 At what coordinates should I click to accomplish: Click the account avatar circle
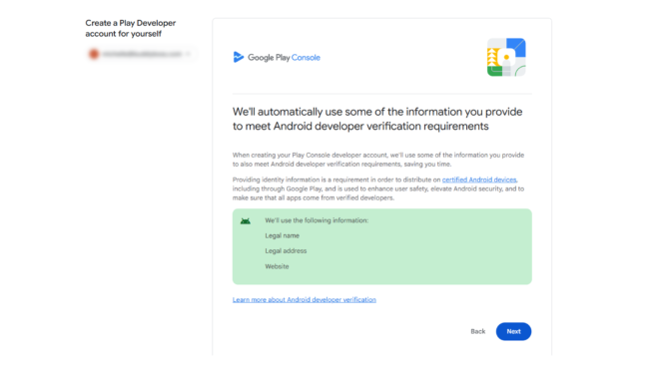94,54
